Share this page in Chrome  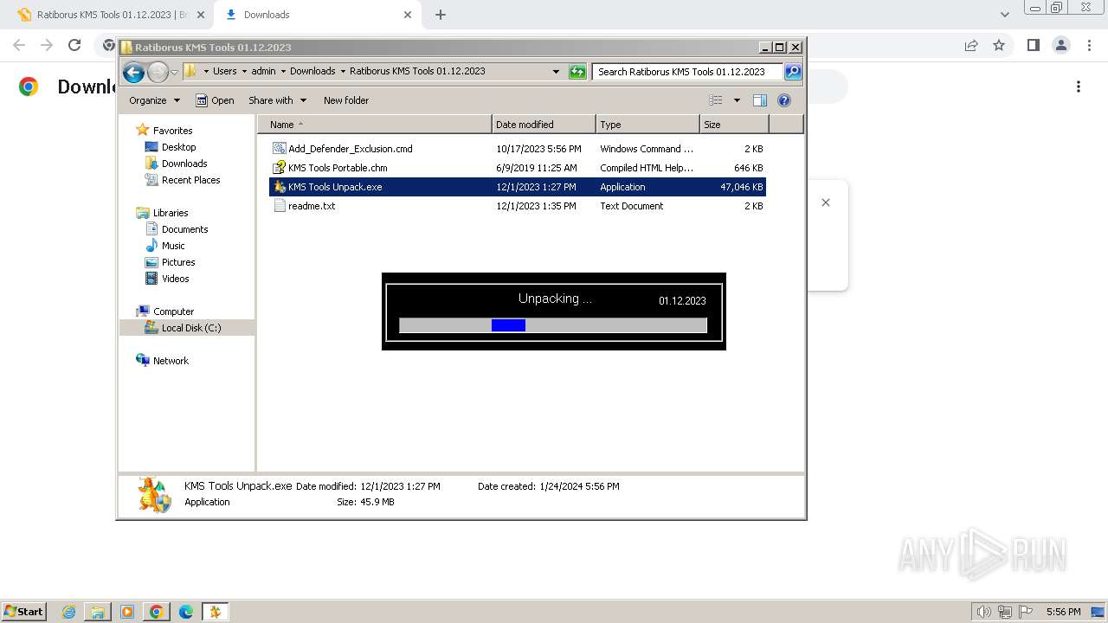[971, 45]
